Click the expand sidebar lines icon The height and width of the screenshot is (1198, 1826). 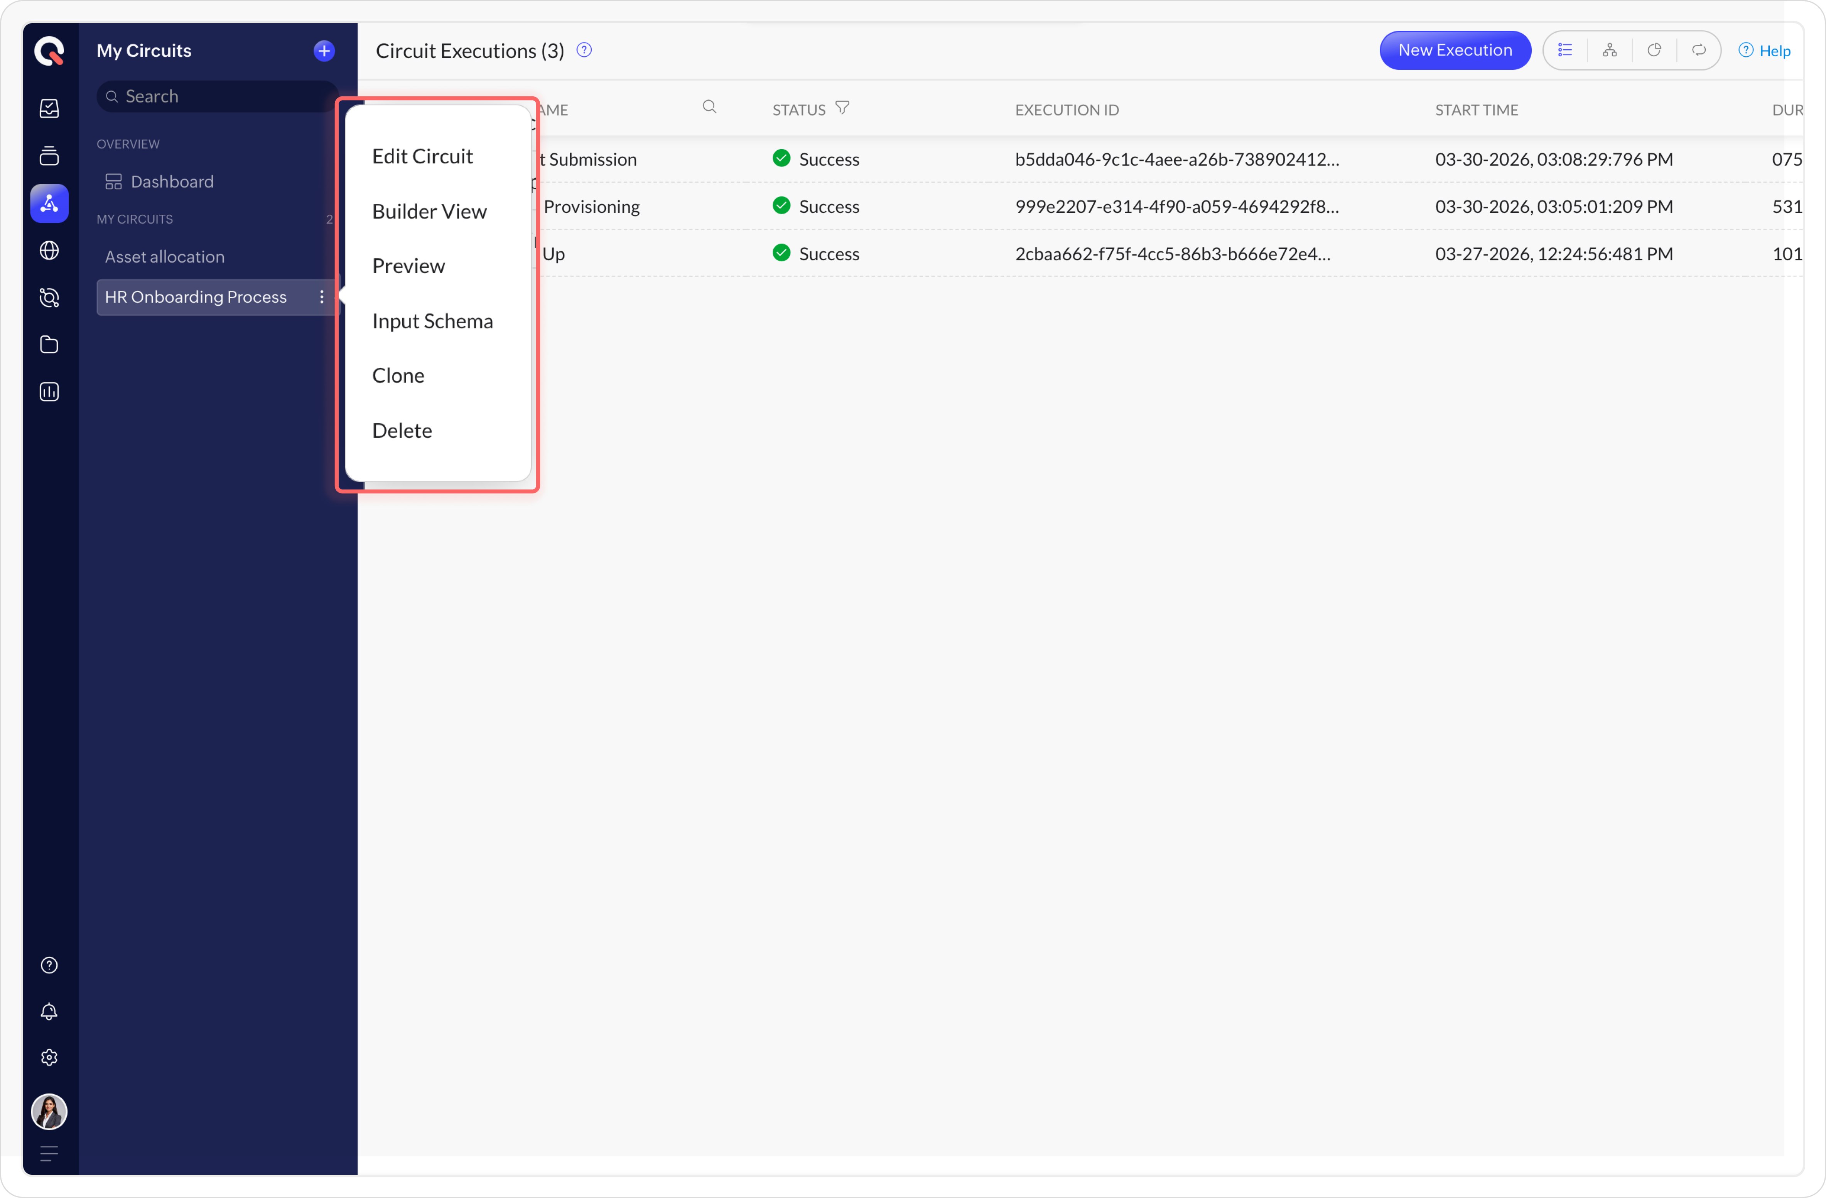49,1153
